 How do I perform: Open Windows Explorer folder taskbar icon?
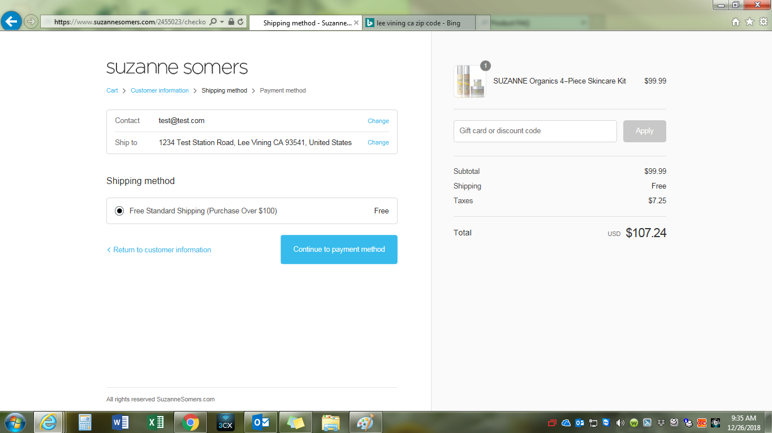(x=331, y=422)
